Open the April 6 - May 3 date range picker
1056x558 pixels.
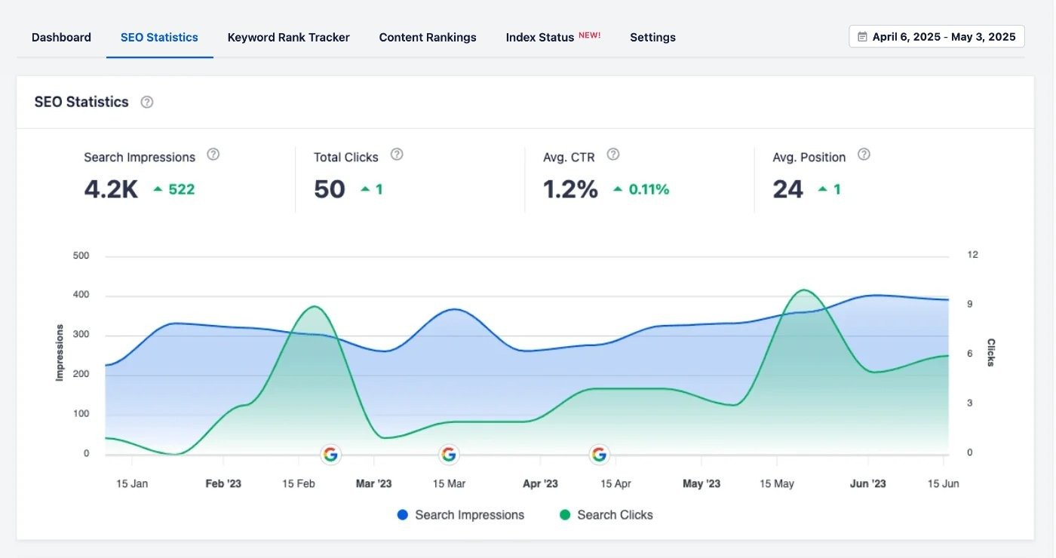944,37
